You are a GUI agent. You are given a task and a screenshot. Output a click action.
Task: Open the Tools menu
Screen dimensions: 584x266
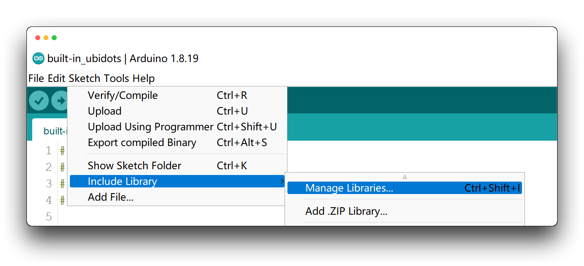coord(117,78)
